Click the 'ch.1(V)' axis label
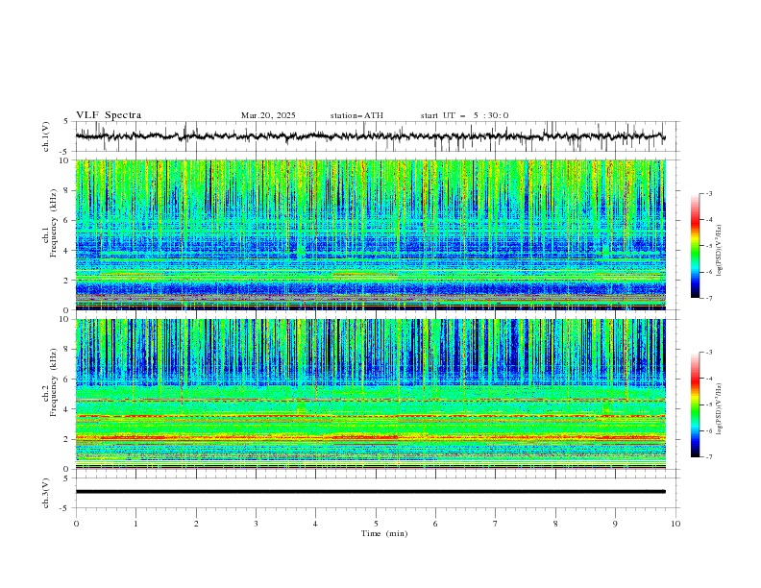The height and width of the screenshot is (588, 761). coord(46,136)
